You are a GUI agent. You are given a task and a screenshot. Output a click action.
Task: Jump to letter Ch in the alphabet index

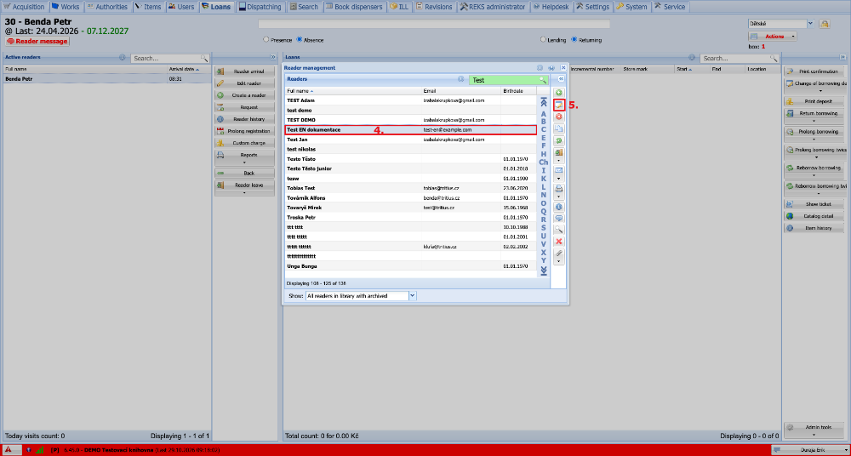[543, 162]
